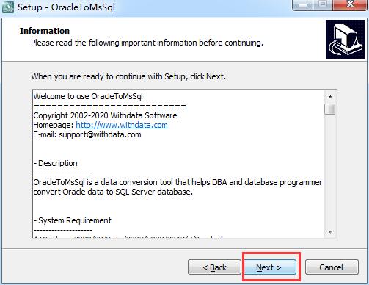The width and height of the screenshot is (369, 285).
Task: Return to previous page with Back
Action: [214, 267]
